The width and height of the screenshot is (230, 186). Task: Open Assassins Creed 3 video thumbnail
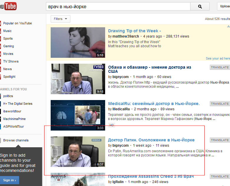(x=78, y=180)
